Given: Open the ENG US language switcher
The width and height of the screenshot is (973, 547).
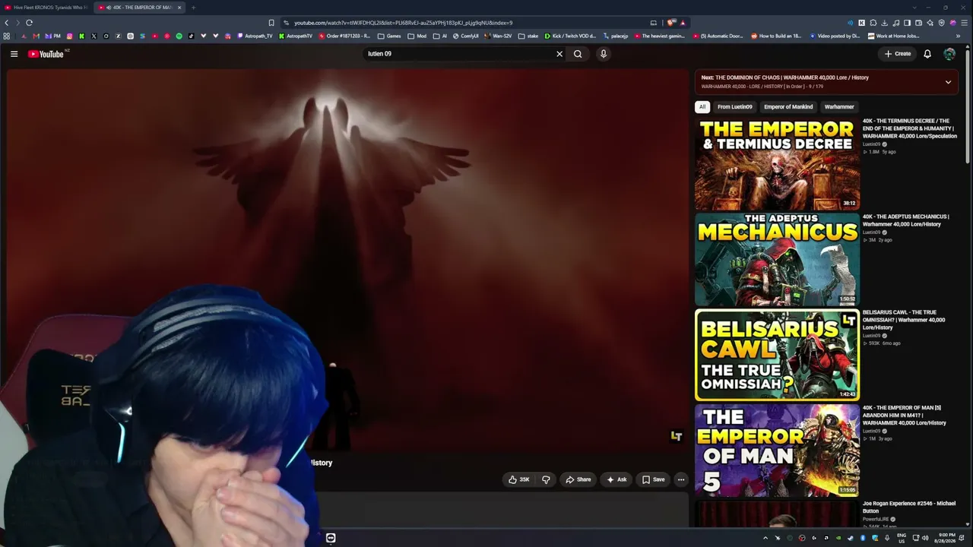Looking at the screenshot, I should pyautogui.click(x=902, y=538).
